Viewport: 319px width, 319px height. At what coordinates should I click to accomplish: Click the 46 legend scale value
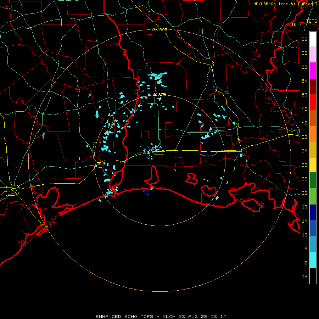[304, 109]
